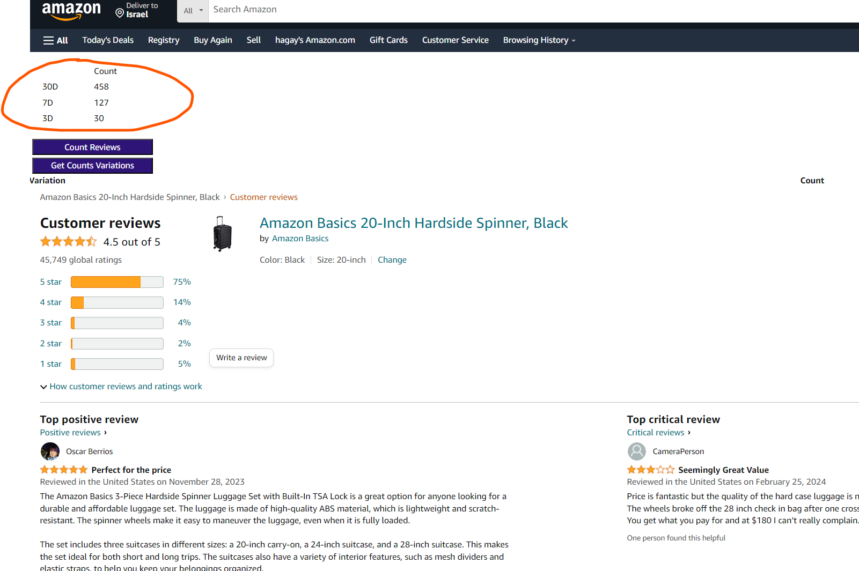Click the three-star rating on the critical review
The image size is (859, 571).
click(651, 470)
